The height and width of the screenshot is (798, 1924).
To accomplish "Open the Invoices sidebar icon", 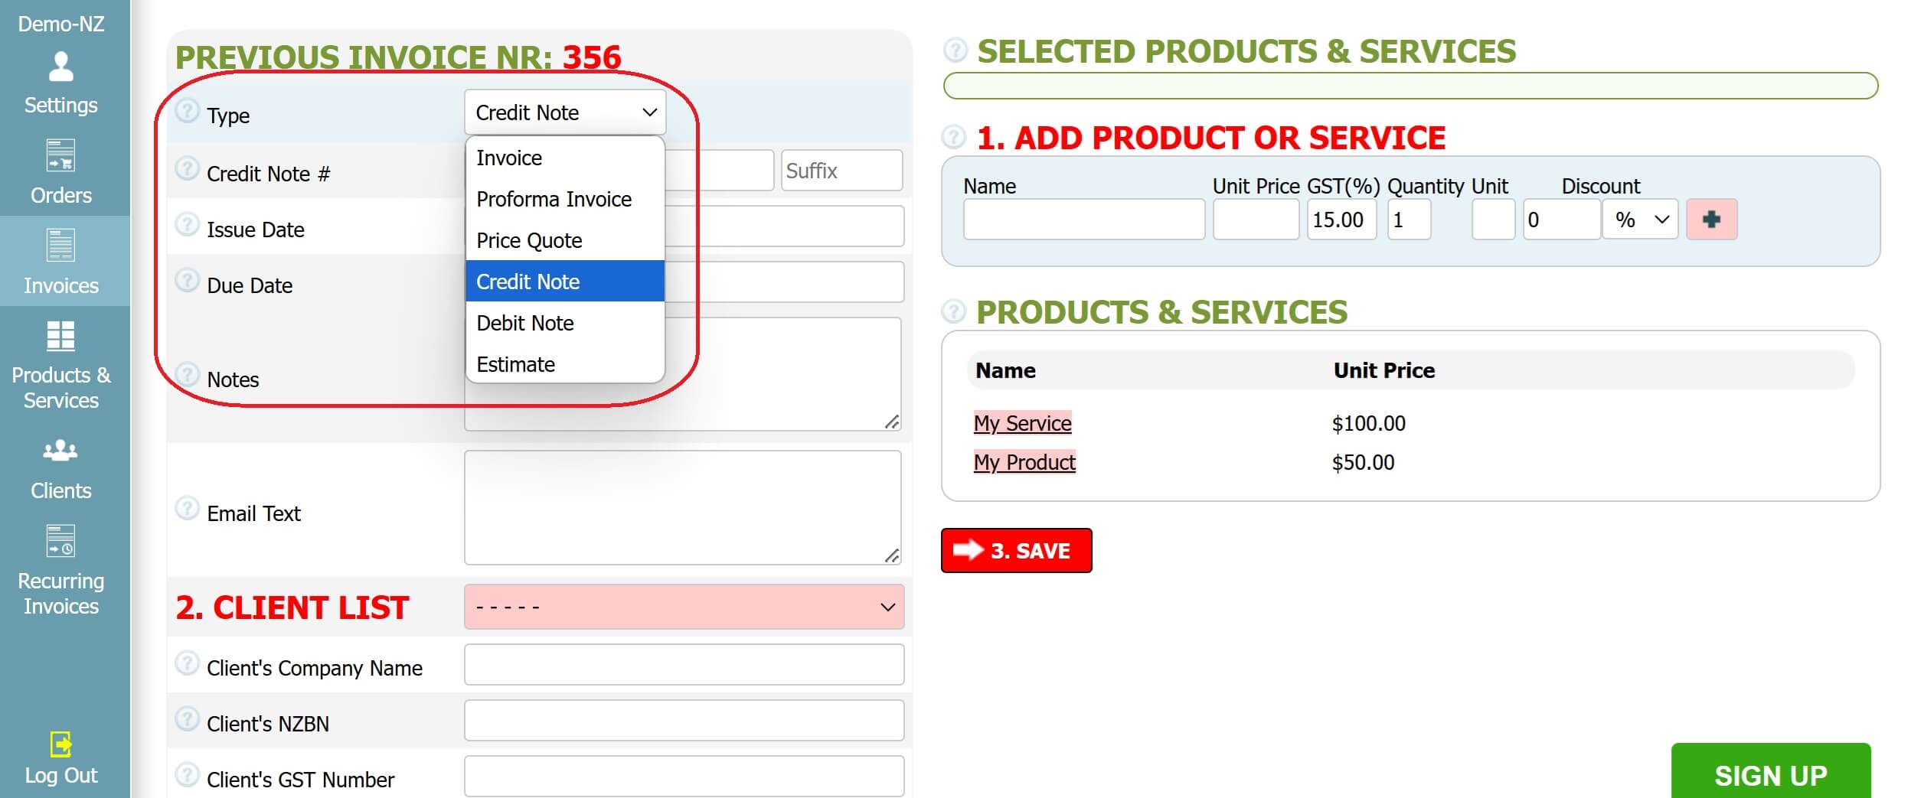I will click(60, 246).
